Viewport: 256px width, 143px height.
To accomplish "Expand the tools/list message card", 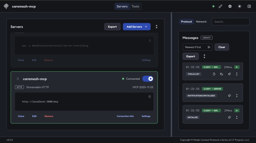I will click(x=237, y=74).
